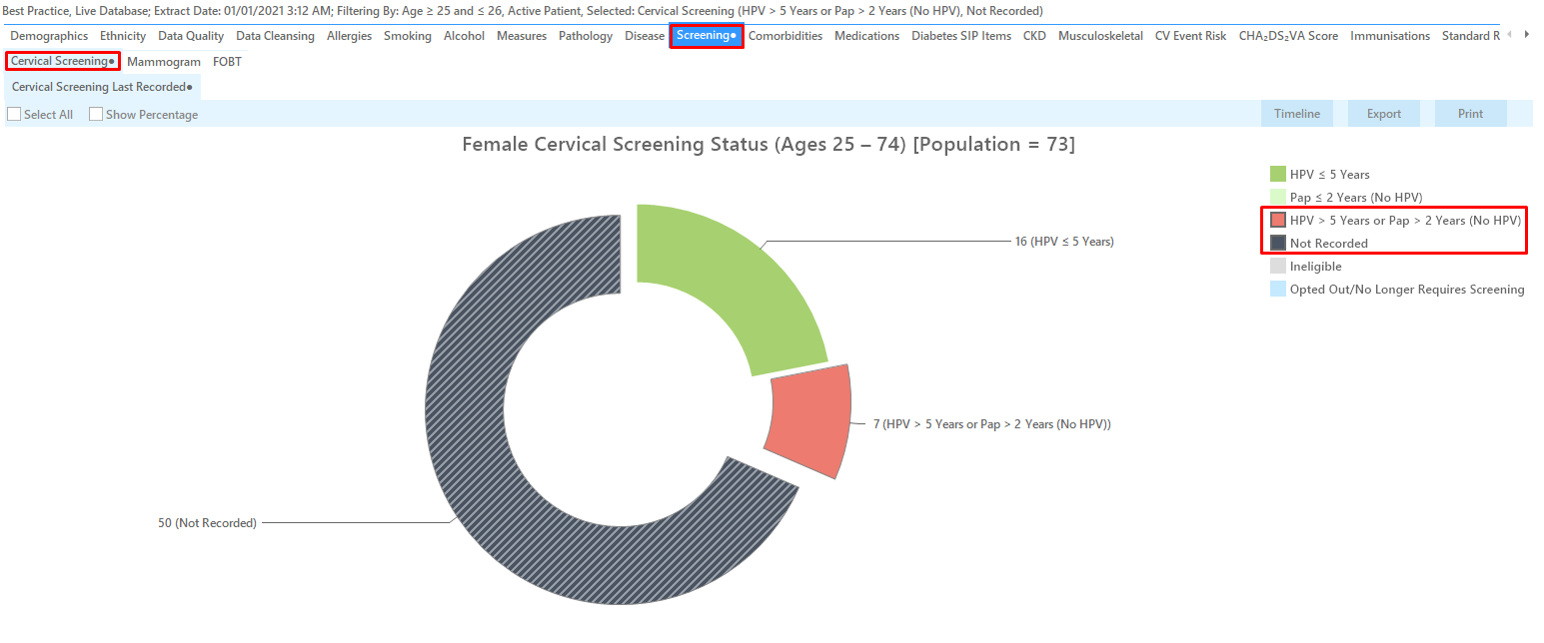Screen dimensions: 1544x643
Task: Switch to the FOBT sub-tab
Action: click(227, 62)
